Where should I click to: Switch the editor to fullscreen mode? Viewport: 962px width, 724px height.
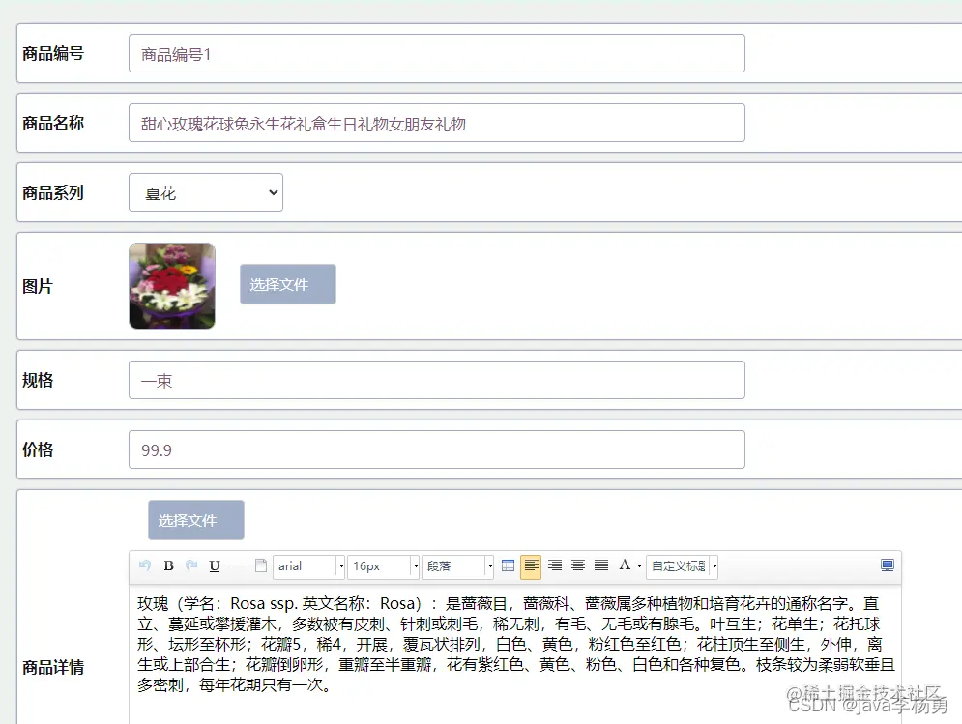tap(888, 565)
